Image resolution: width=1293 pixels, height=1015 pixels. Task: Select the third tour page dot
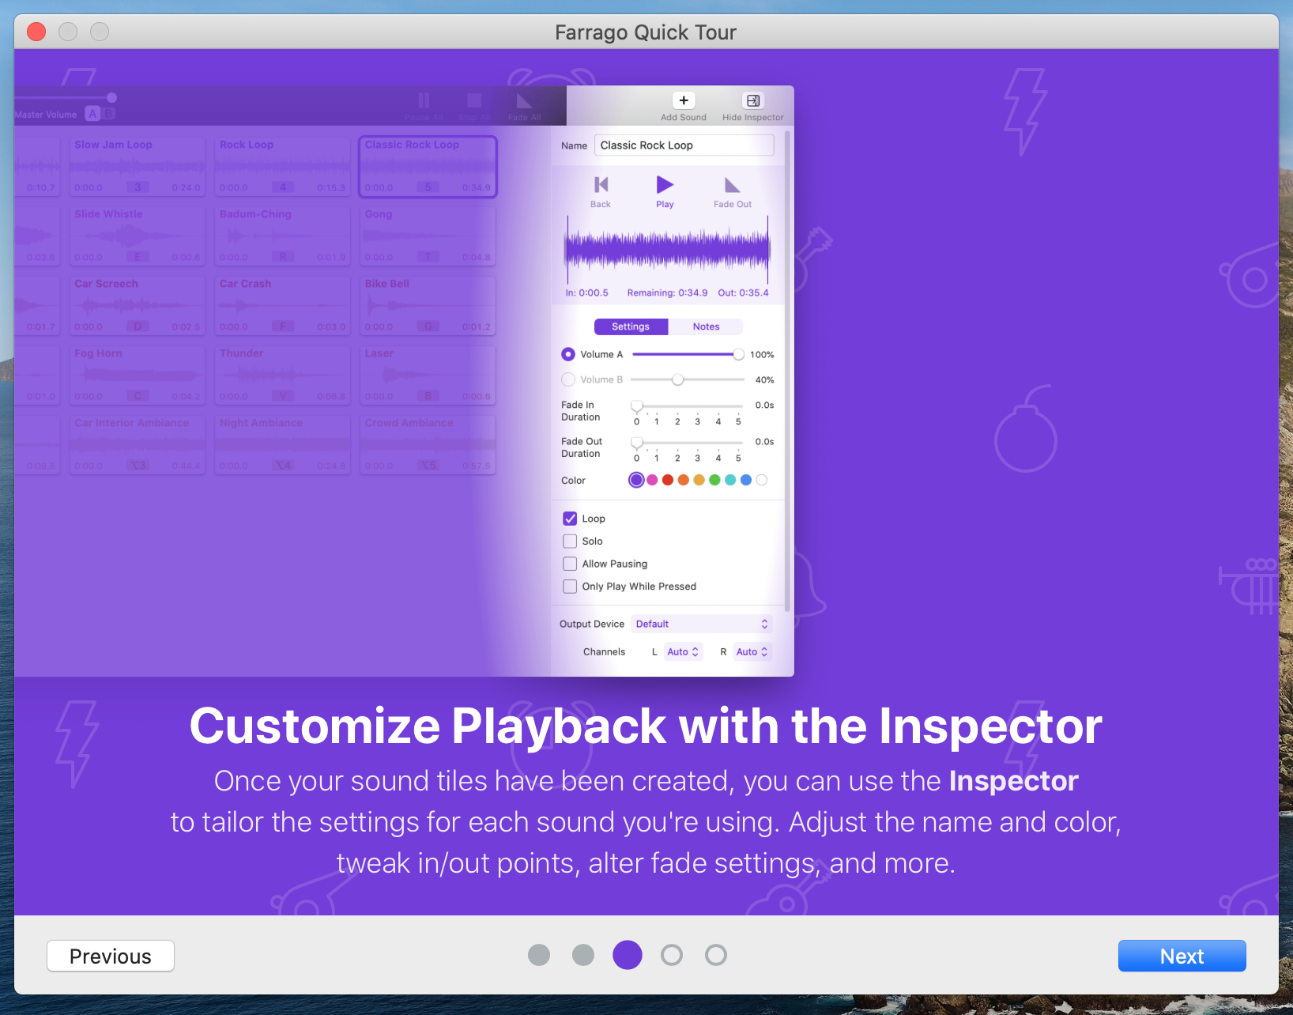coord(628,955)
